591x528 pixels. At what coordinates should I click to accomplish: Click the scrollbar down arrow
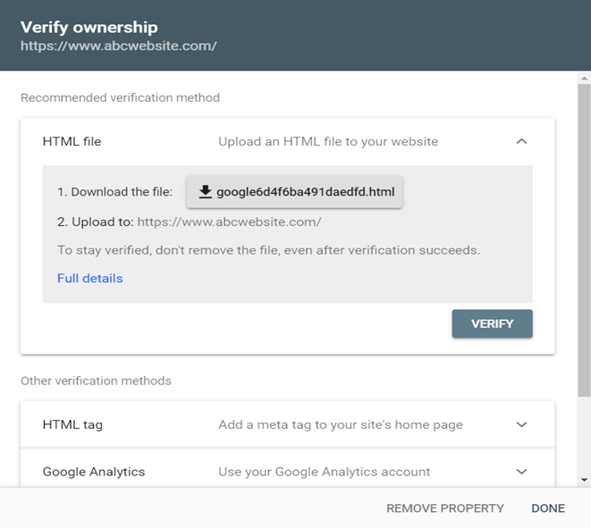[583, 480]
